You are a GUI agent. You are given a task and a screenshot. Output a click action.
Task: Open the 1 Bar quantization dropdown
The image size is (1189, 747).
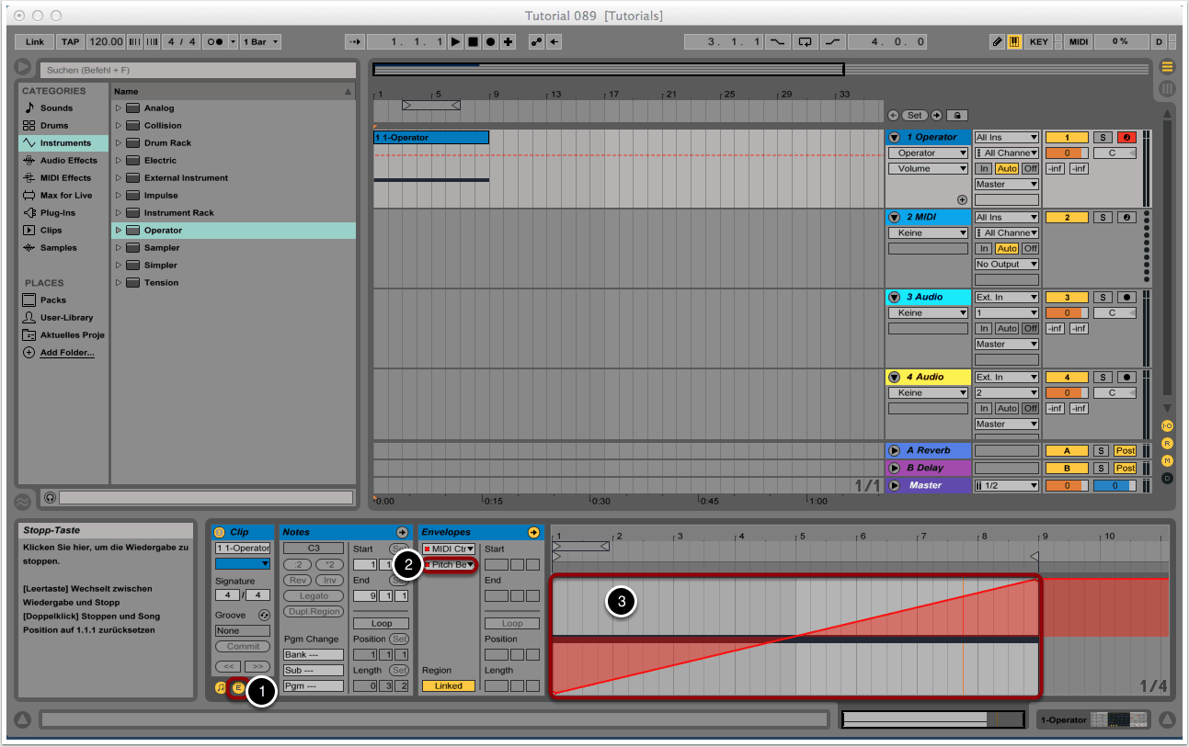[260, 42]
